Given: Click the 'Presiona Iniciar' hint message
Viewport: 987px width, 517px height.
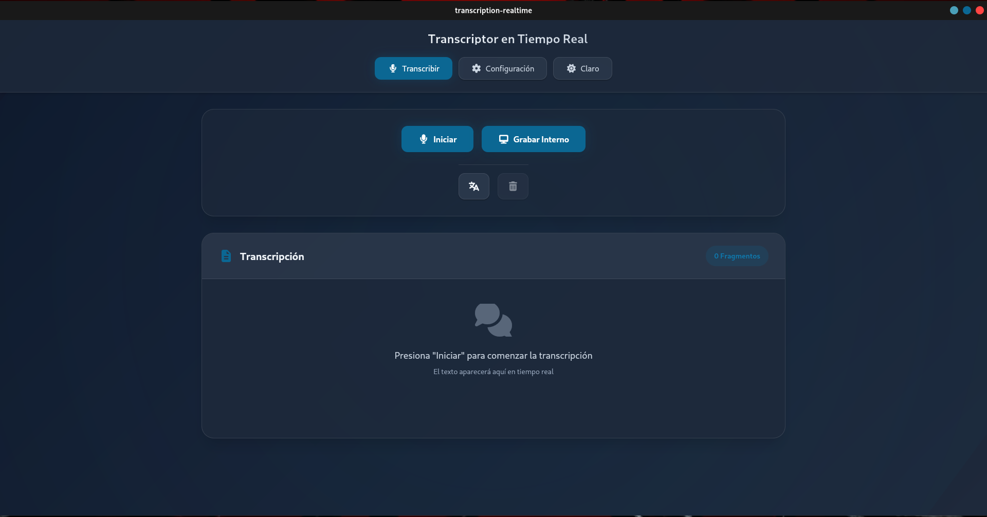Looking at the screenshot, I should coord(493,356).
